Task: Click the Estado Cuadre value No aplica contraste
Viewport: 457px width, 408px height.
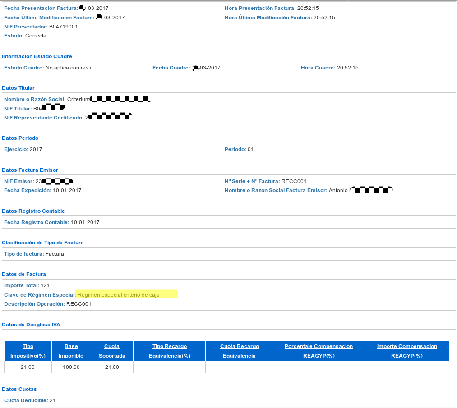Action: pos(69,68)
